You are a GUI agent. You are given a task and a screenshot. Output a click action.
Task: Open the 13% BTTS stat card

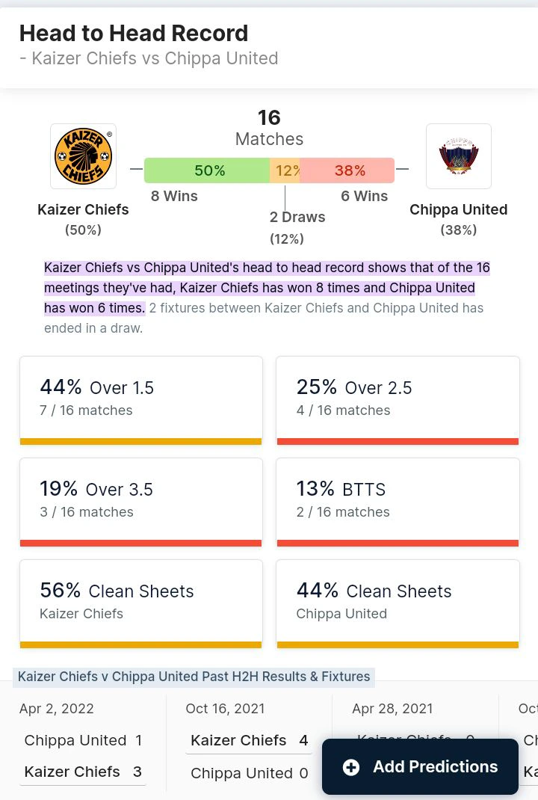pyautogui.click(x=398, y=502)
